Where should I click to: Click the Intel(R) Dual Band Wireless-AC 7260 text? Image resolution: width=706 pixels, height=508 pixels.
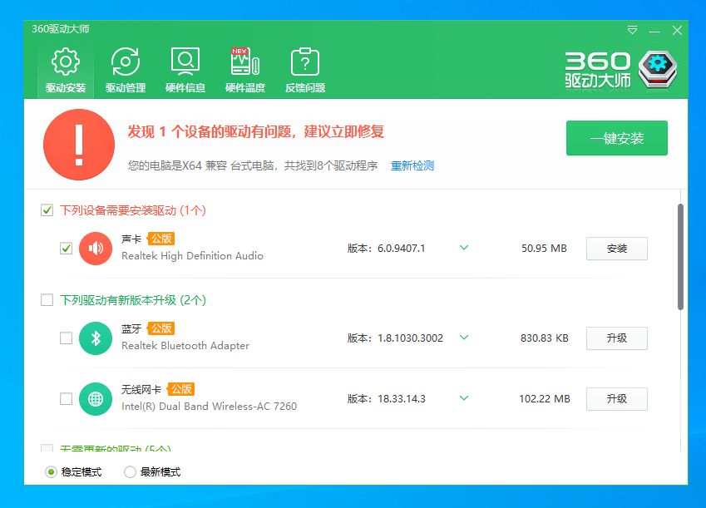point(209,407)
